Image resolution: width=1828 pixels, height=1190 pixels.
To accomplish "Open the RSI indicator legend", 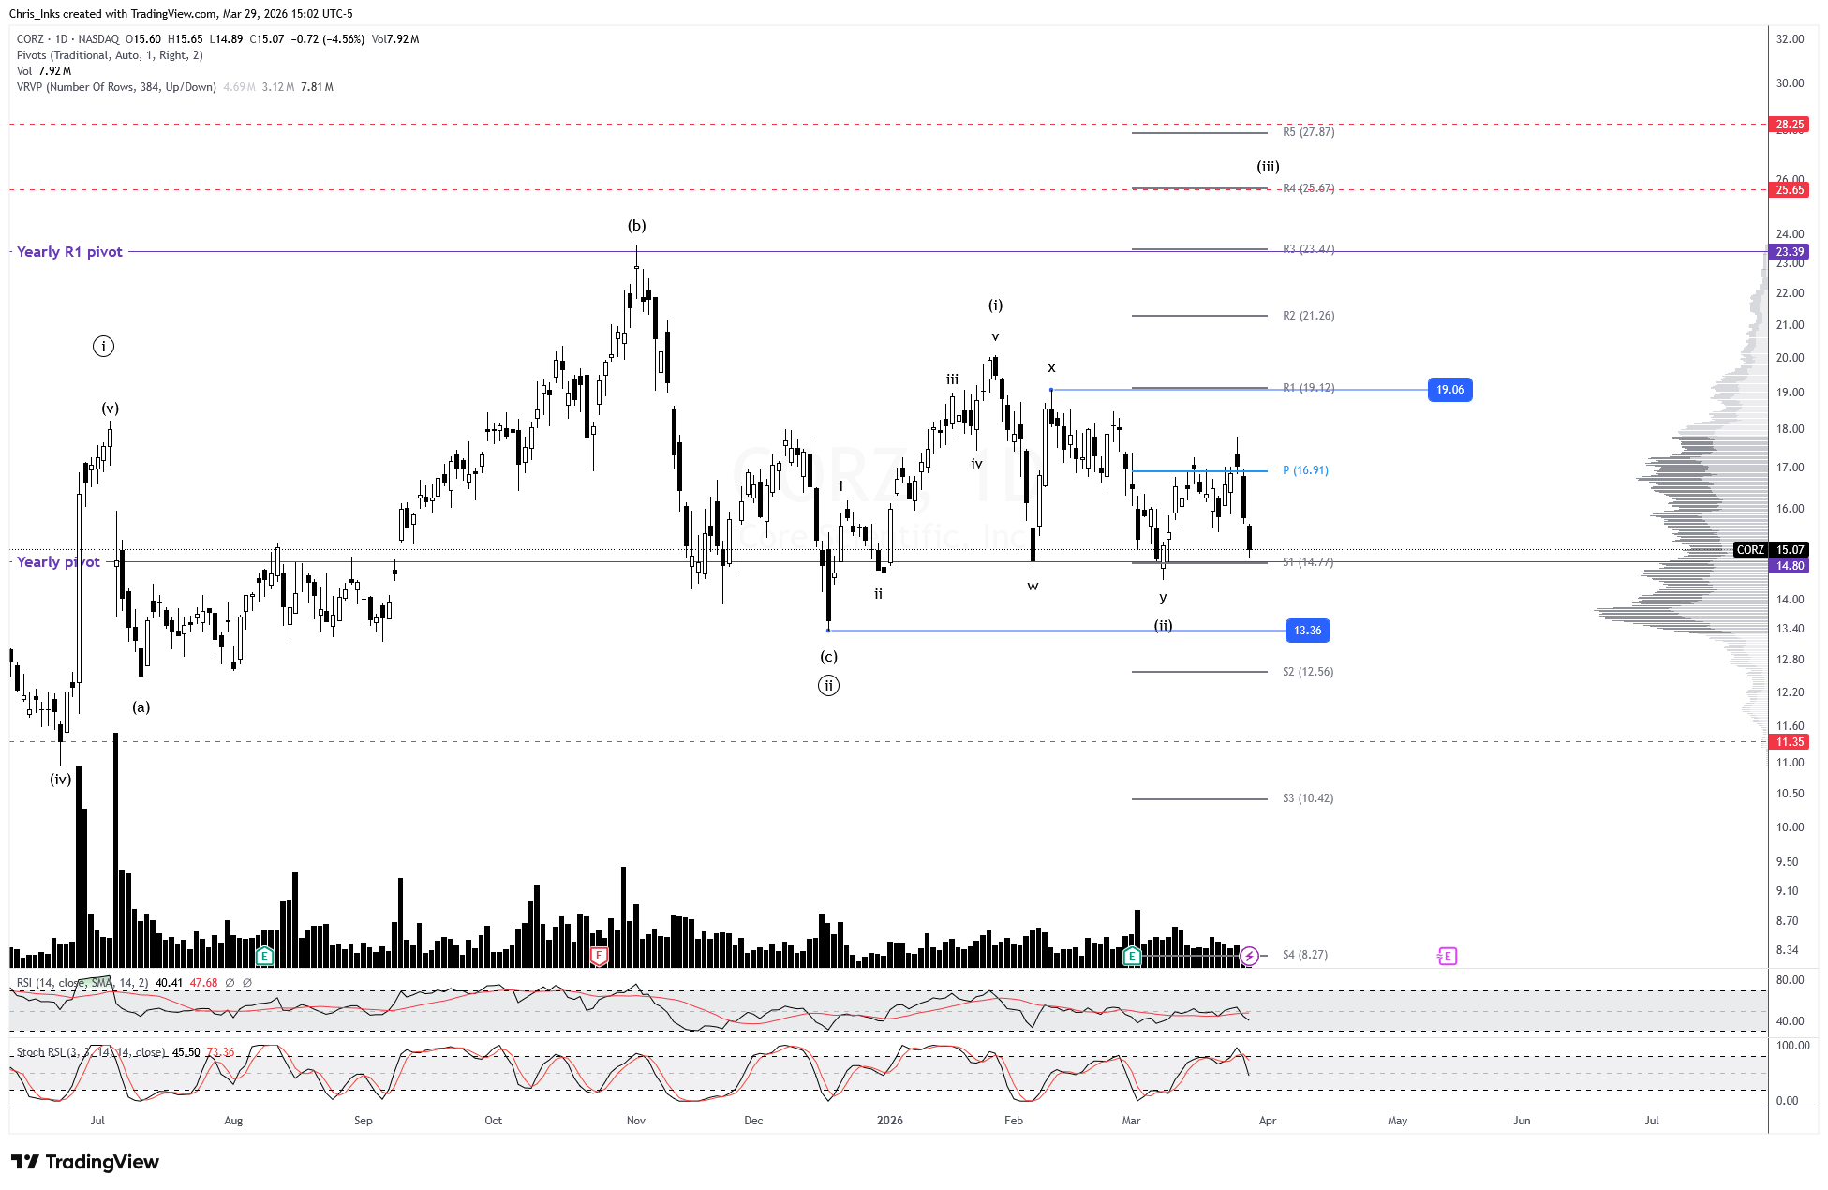I will click(82, 983).
